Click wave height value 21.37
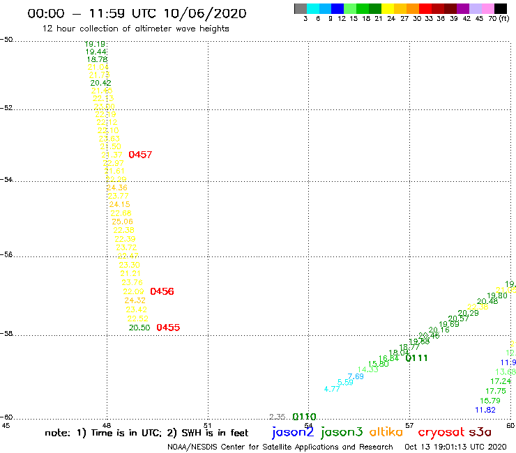 click(112, 155)
